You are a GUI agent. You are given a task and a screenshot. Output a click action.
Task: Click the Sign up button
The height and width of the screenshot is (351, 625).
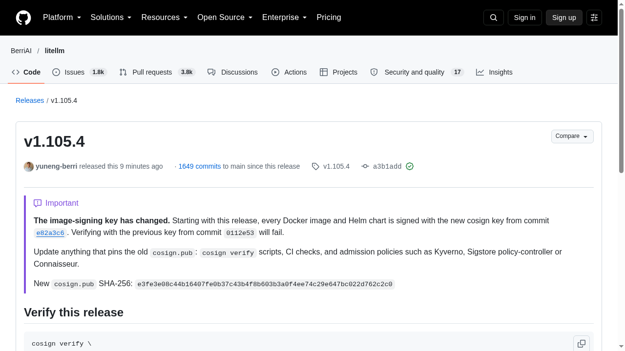[x=564, y=18]
